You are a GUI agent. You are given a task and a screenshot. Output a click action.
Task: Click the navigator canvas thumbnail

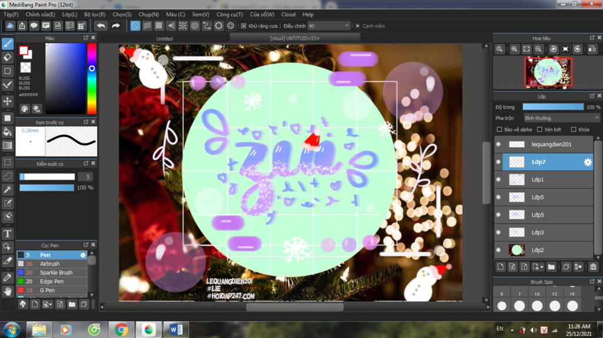[x=548, y=72]
